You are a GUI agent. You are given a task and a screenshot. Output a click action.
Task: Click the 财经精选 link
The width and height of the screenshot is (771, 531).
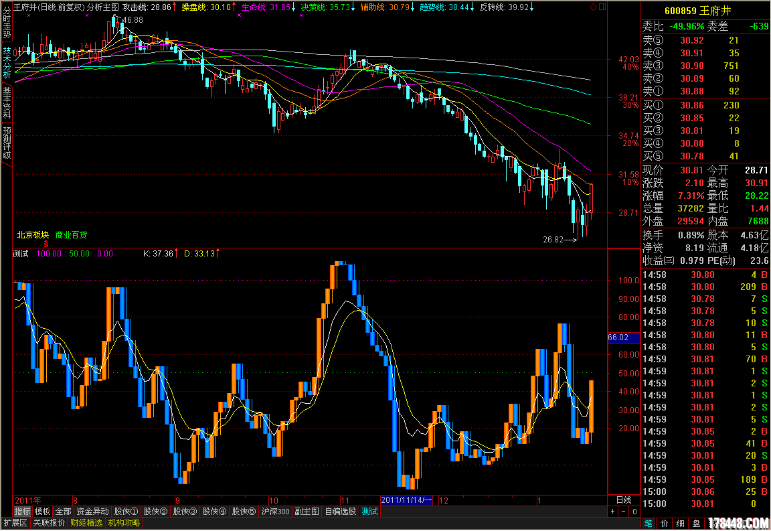[x=86, y=523]
